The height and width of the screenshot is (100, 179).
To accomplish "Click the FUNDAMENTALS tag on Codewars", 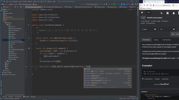I will pos(149,79).
